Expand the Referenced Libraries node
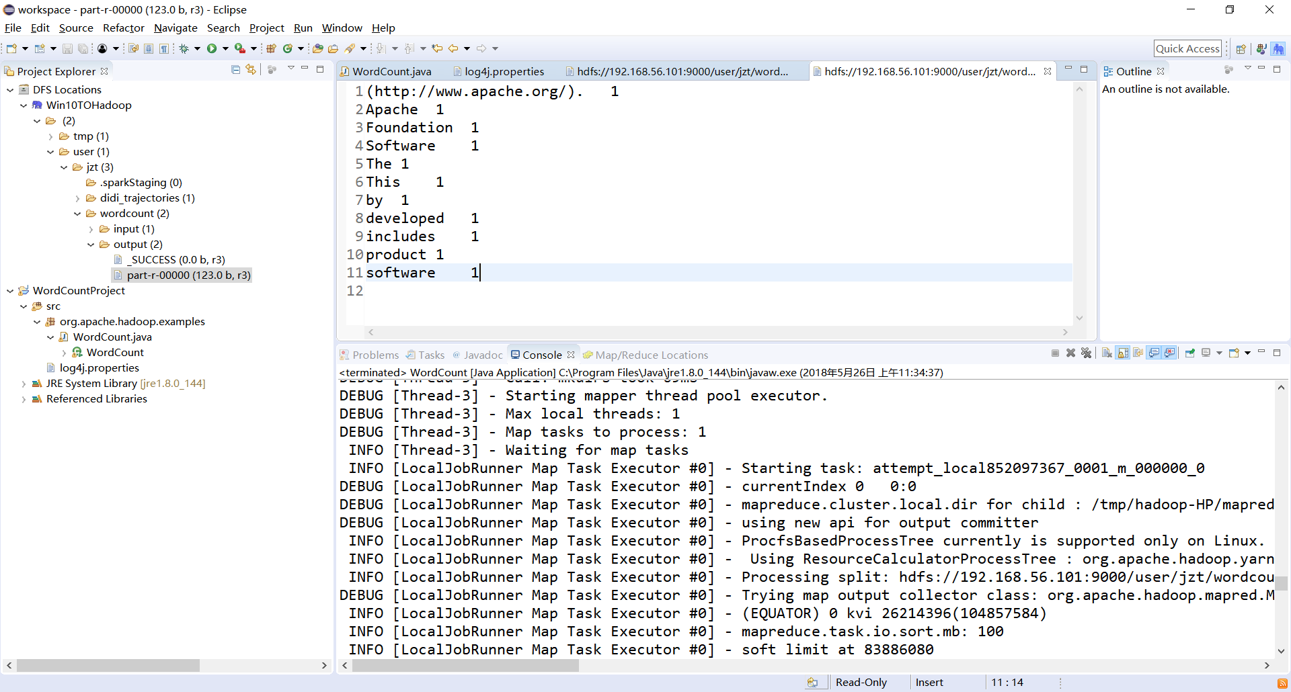1291x692 pixels. [x=24, y=399]
